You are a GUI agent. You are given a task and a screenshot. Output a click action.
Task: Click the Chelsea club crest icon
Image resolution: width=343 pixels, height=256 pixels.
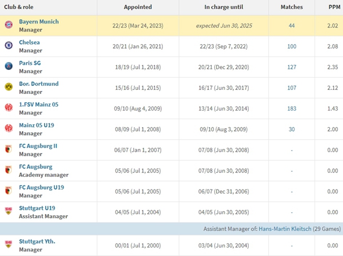click(9, 45)
